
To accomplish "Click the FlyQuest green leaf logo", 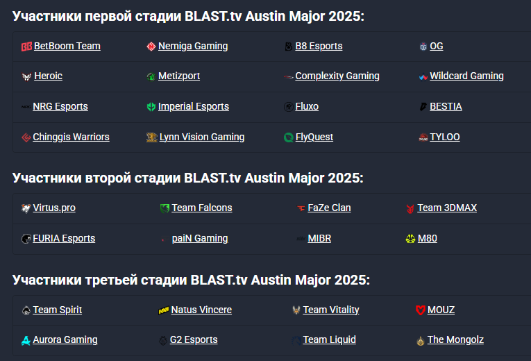I will tap(289, 137).
